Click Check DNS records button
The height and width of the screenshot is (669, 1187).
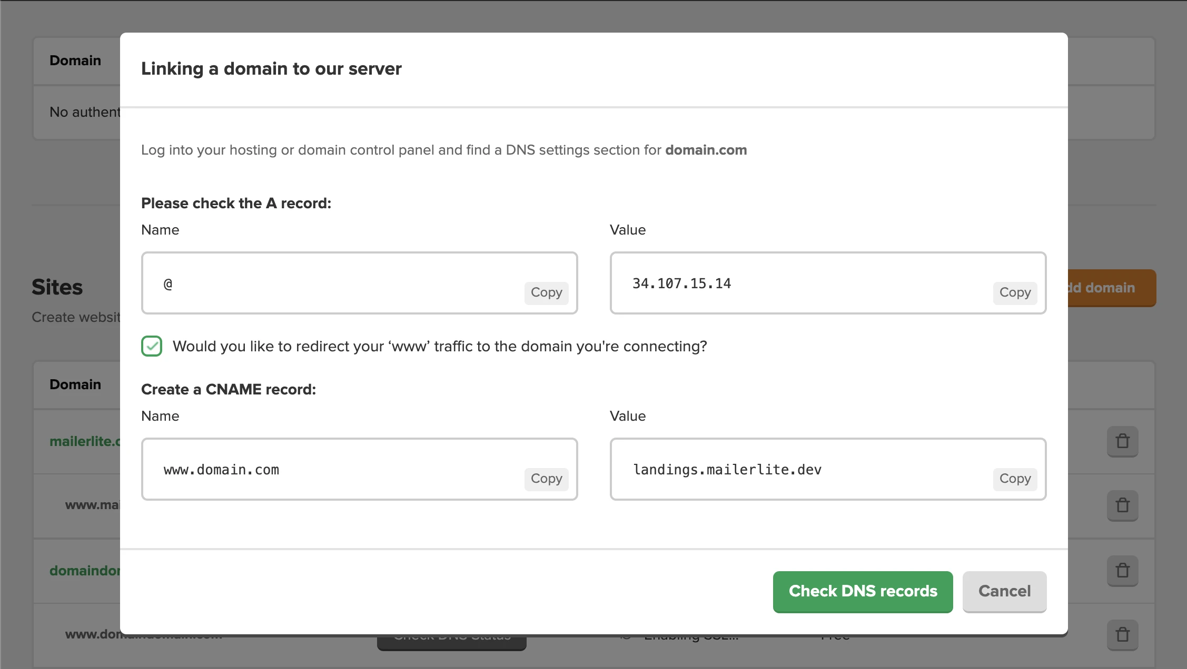(x=863, y=591)
